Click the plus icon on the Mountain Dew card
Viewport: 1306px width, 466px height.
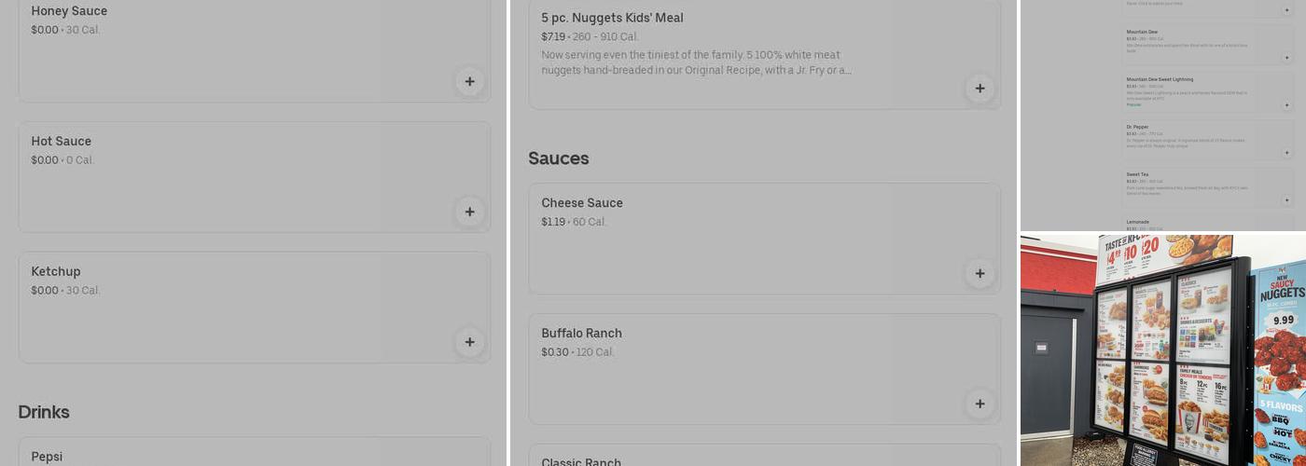[1286, 58]
